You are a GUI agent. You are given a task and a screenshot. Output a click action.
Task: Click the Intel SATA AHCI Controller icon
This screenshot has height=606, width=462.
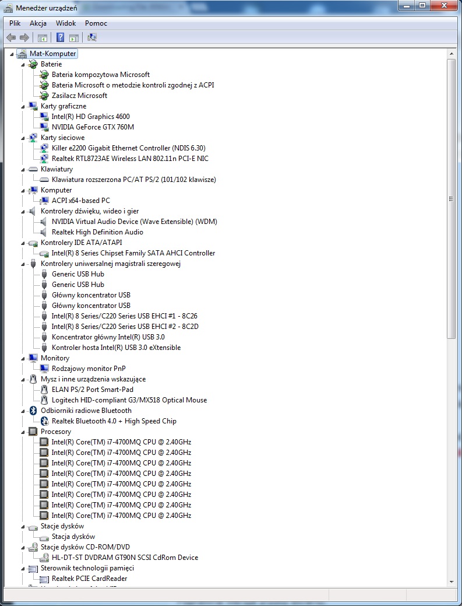pos(44,254)
